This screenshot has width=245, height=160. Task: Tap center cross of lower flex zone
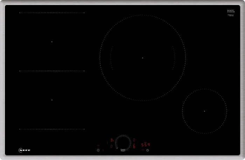tap(52, 100)
